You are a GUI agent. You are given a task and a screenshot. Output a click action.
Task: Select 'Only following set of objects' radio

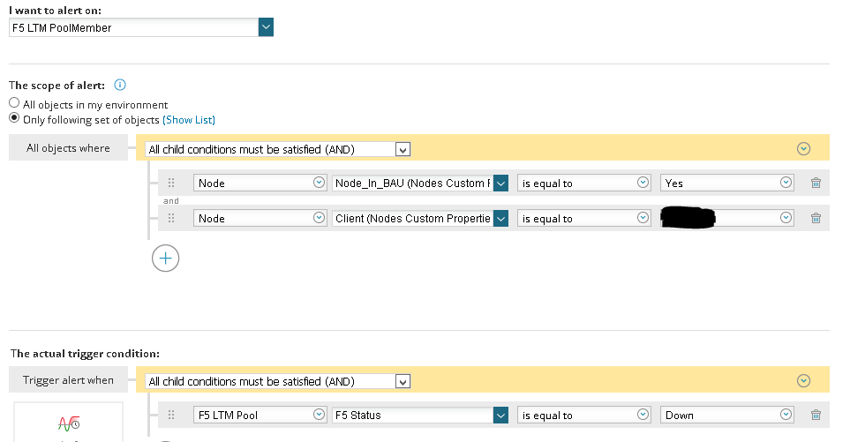[x=14, y=118]
